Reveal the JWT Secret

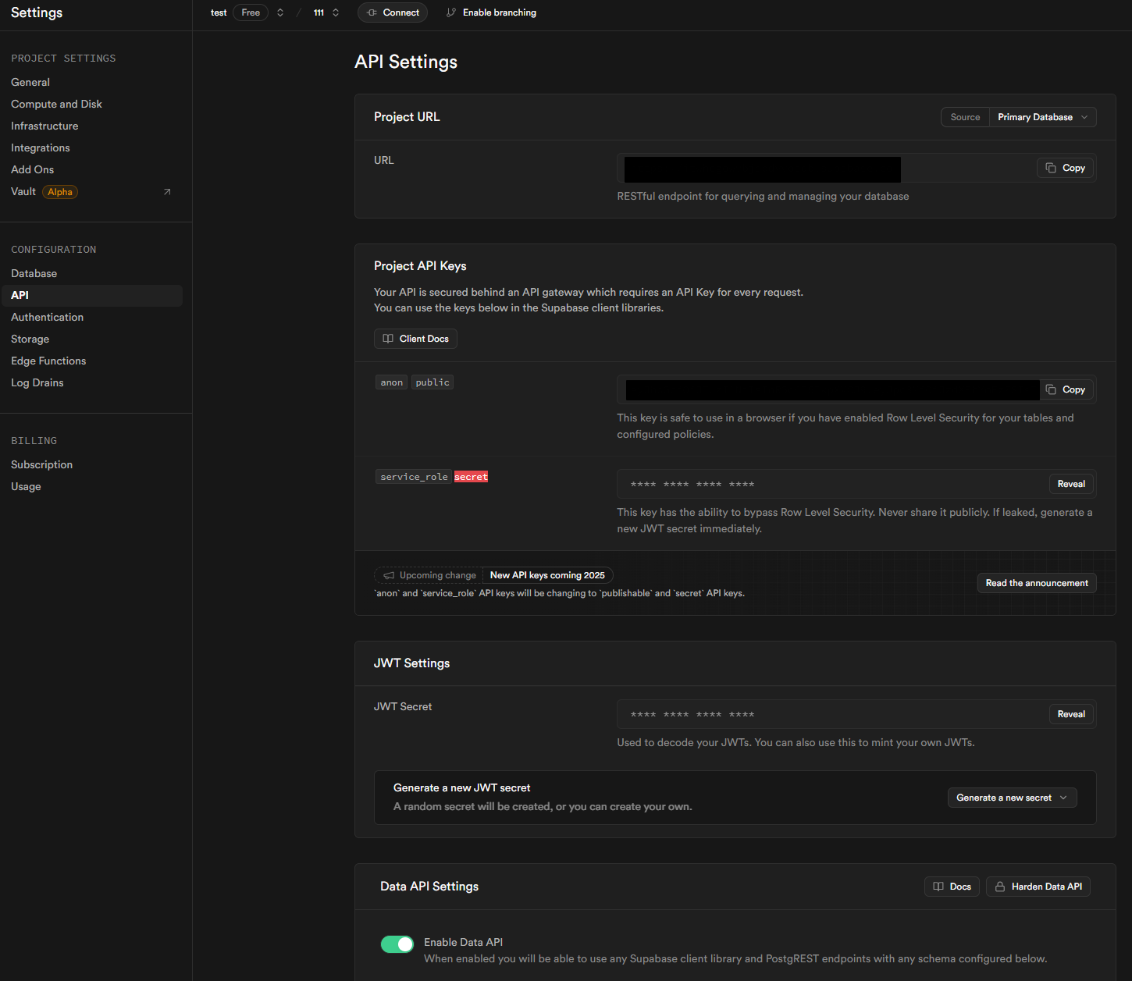pyautogui.click(x=1071, y=714)
